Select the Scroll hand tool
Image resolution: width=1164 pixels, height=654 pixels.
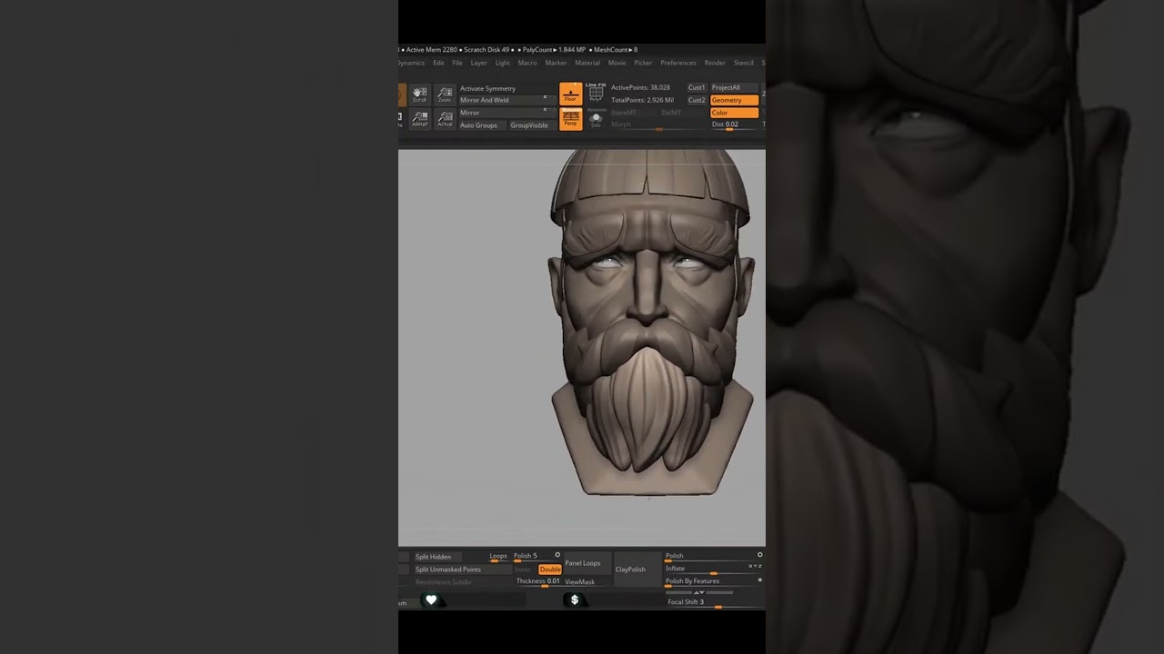tap(419, 94)
